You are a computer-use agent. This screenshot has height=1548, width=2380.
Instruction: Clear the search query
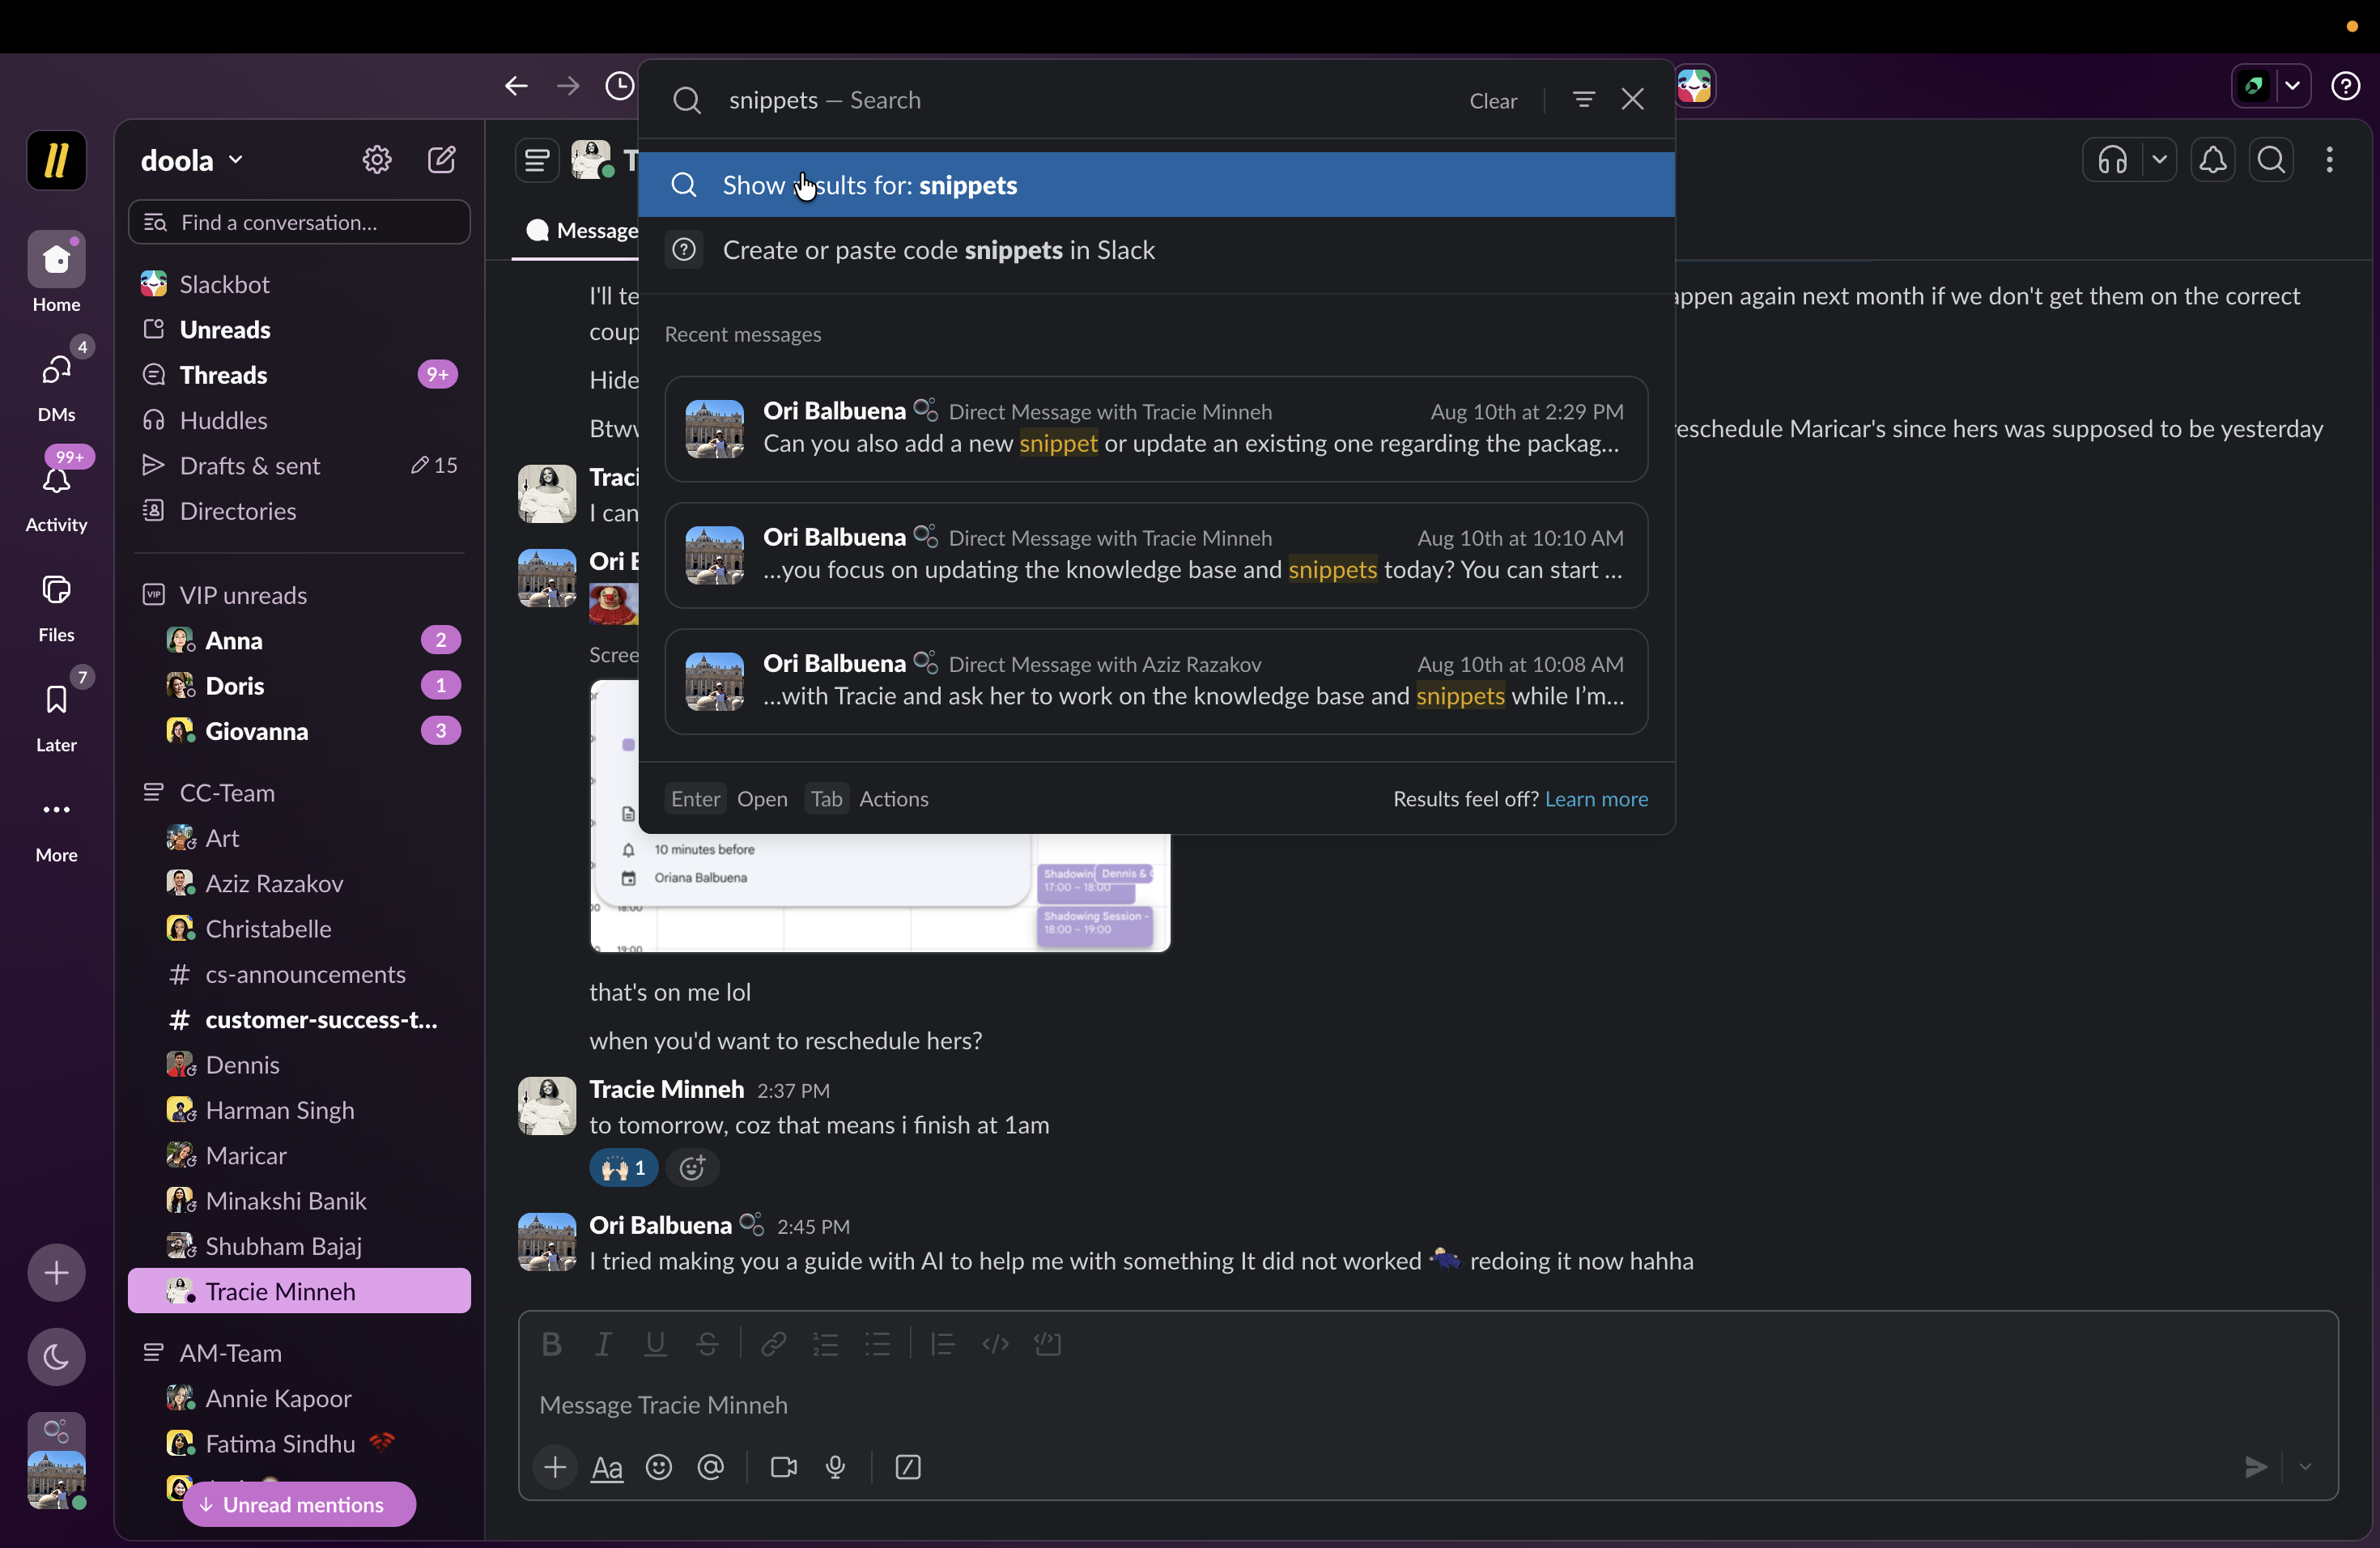1493,101
